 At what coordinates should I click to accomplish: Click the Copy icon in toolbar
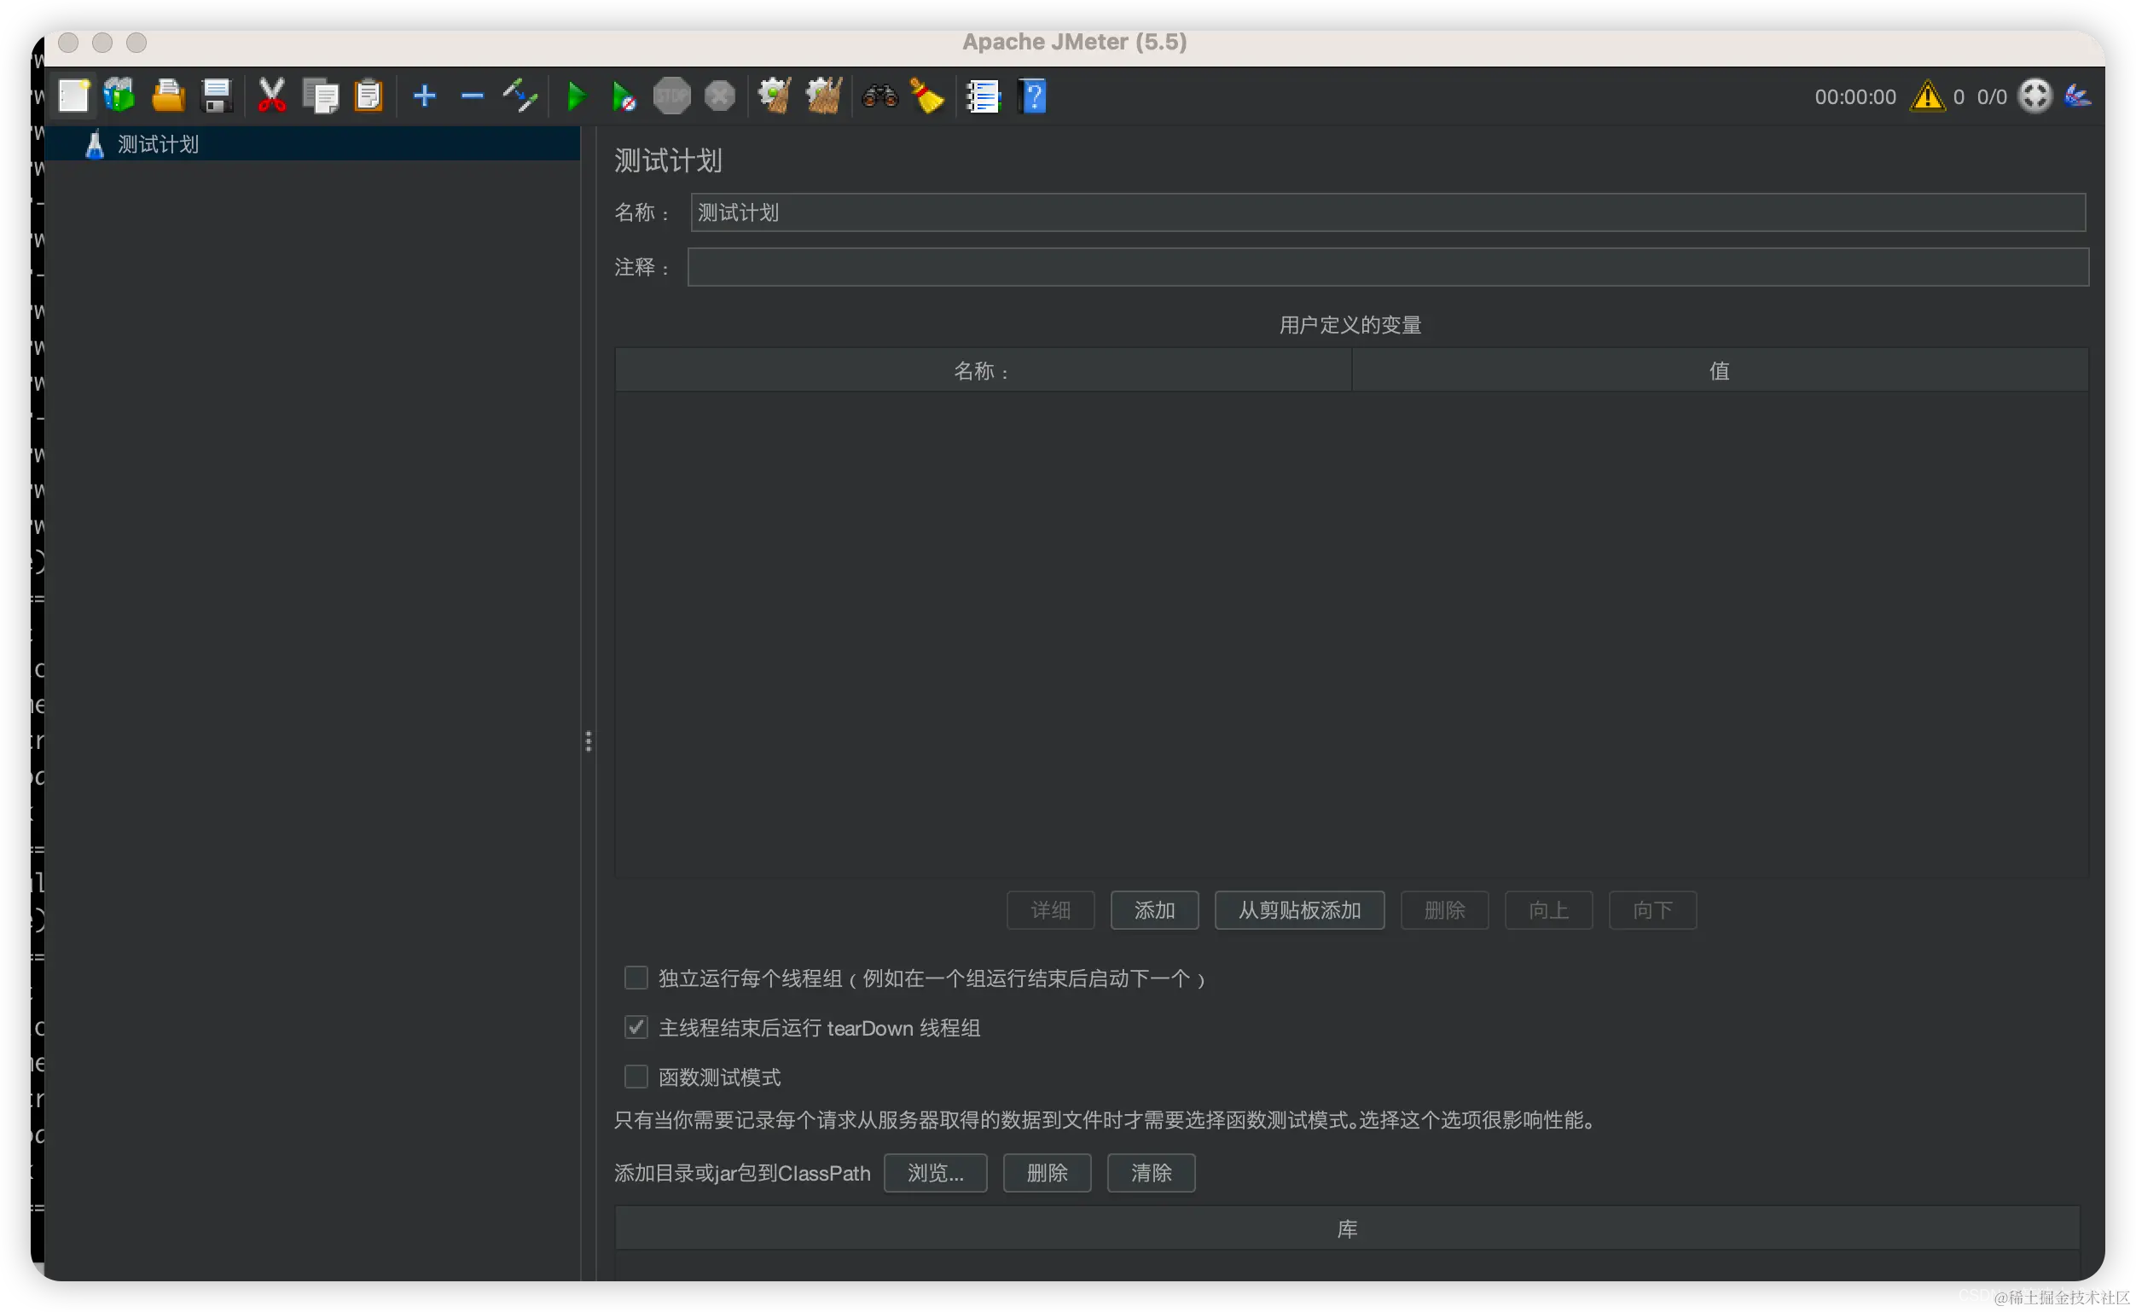[x=320, y=96]
